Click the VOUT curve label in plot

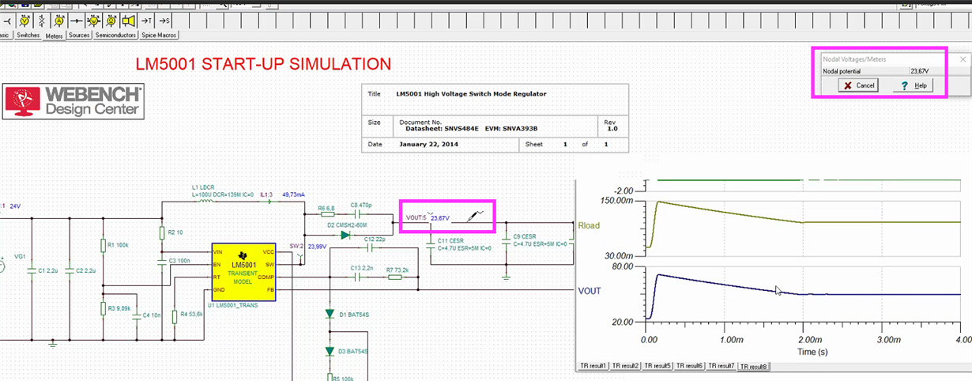pos(590,291)
